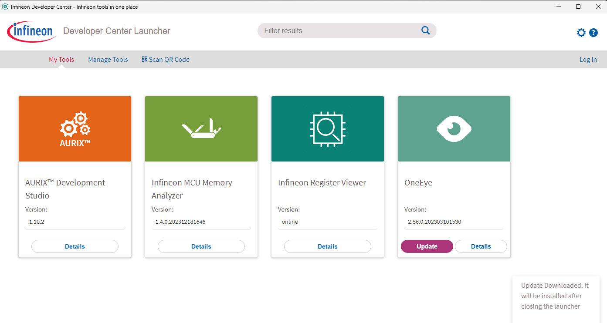Click the Infineon logo
607x323 pixels.
click(31, 31)
